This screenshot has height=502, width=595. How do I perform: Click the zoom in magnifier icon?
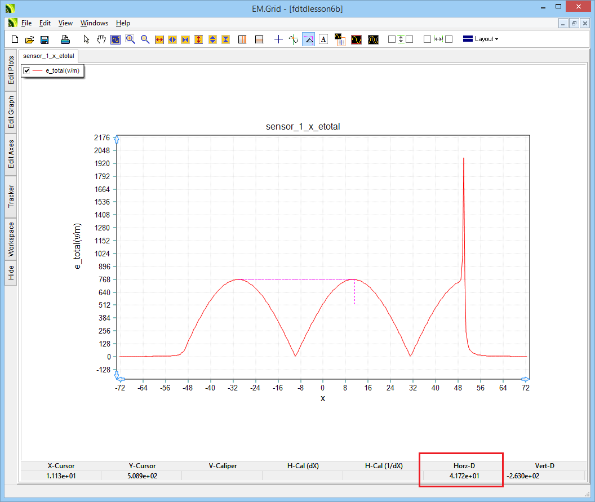[130, 39]
